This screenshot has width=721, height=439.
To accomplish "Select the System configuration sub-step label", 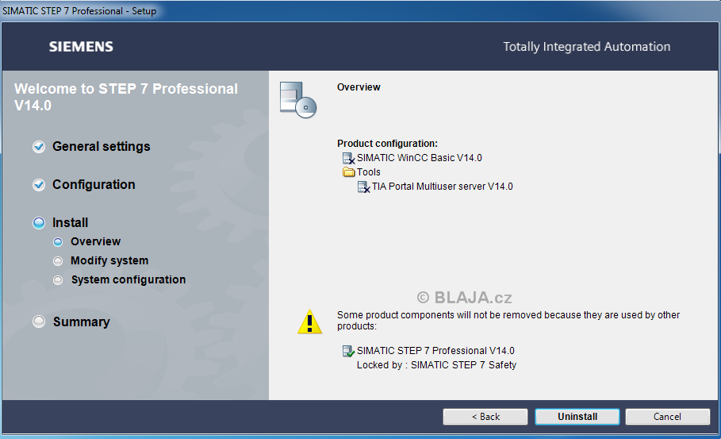I will [128, 279].
